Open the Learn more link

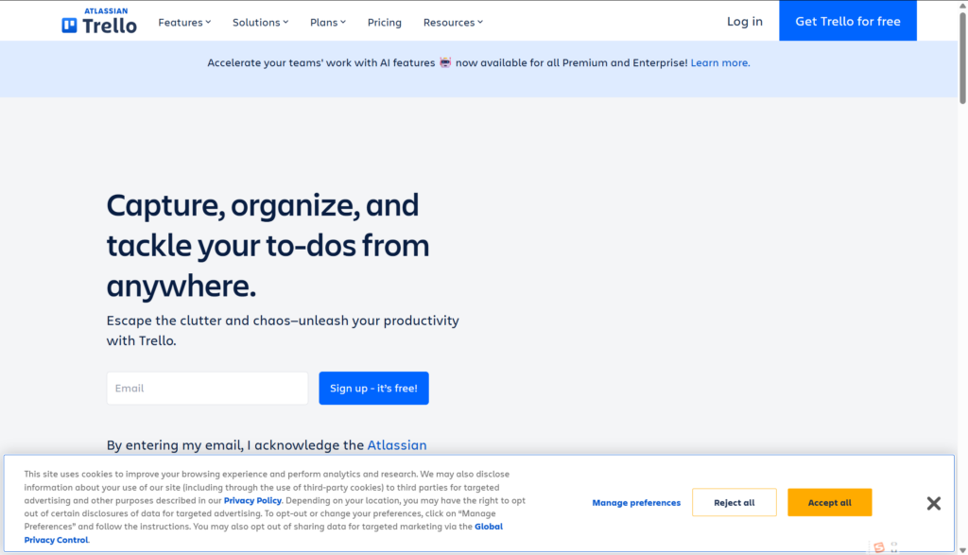coord(719,62)
